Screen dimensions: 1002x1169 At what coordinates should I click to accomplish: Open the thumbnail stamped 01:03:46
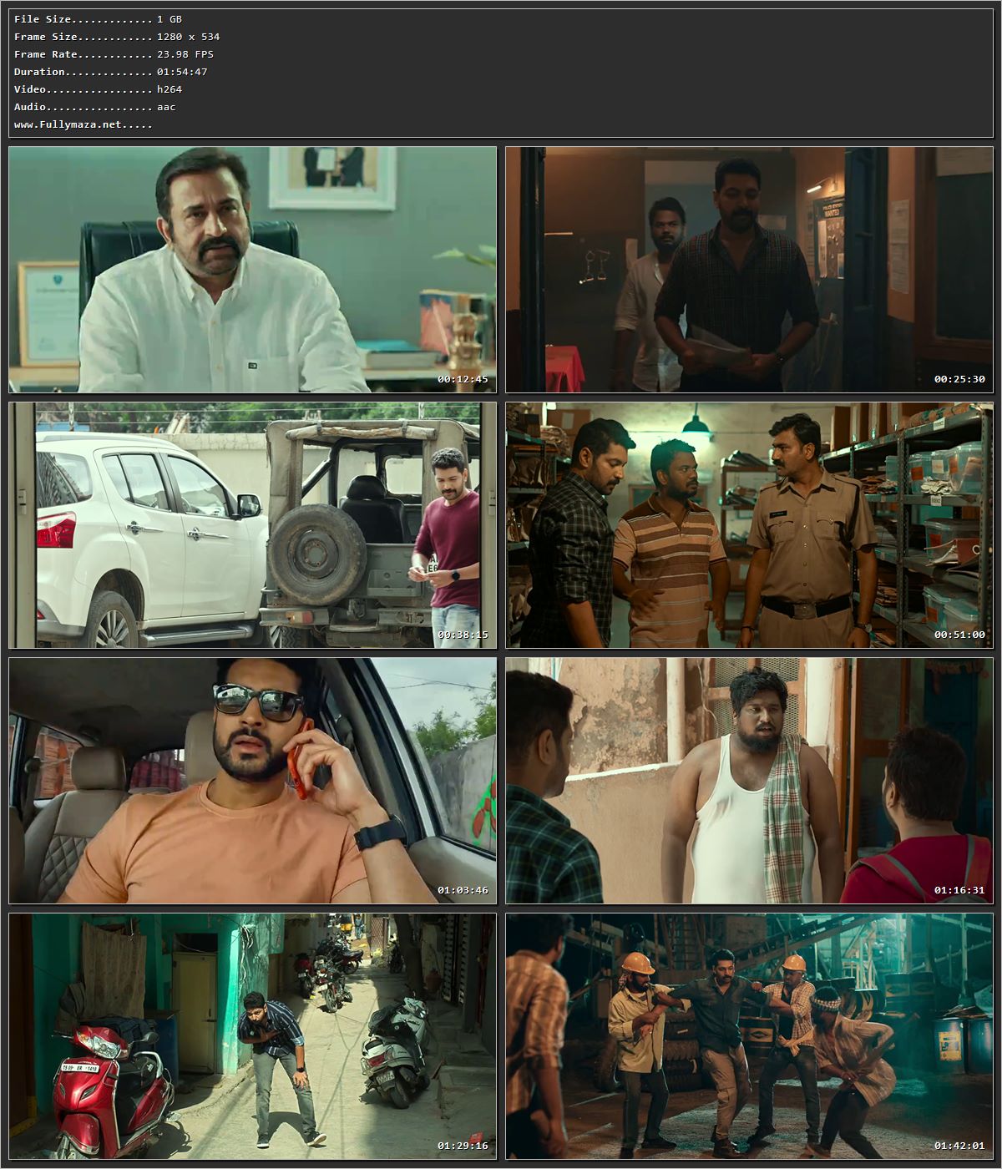[252, 781]
